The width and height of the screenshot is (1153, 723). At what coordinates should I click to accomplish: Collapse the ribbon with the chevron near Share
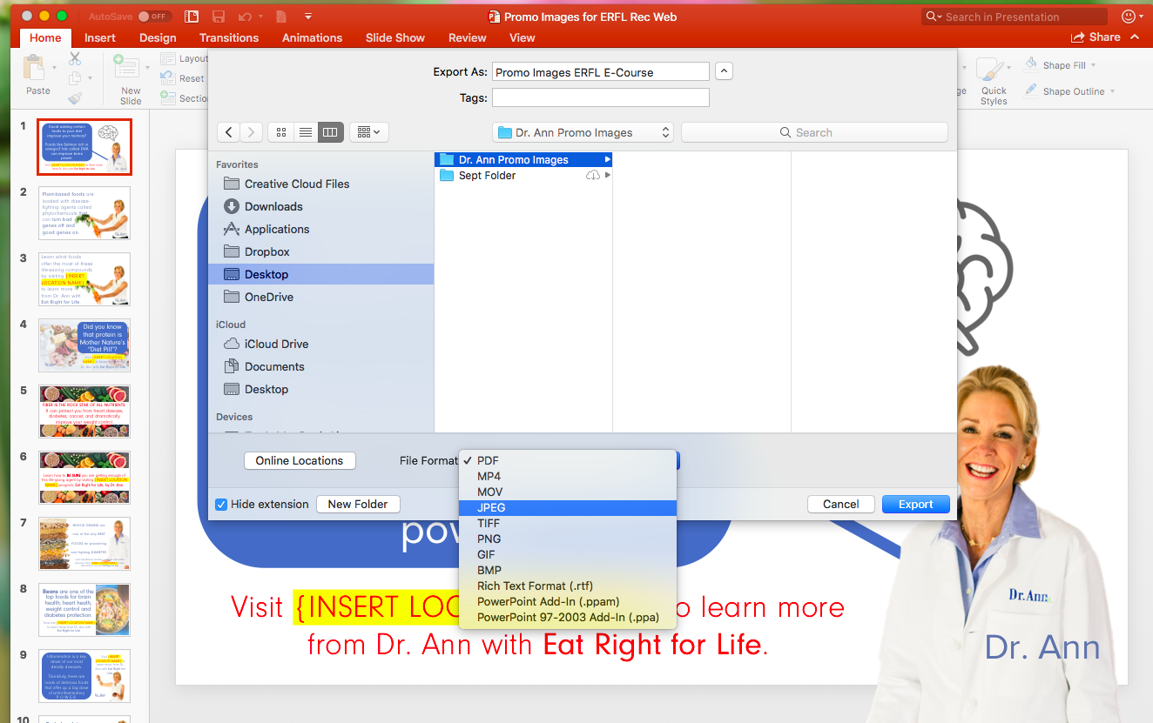pyautogui.click(x=1134, y=37)
